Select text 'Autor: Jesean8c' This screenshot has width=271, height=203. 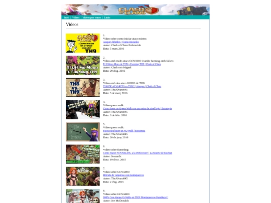tap(112, 156)
